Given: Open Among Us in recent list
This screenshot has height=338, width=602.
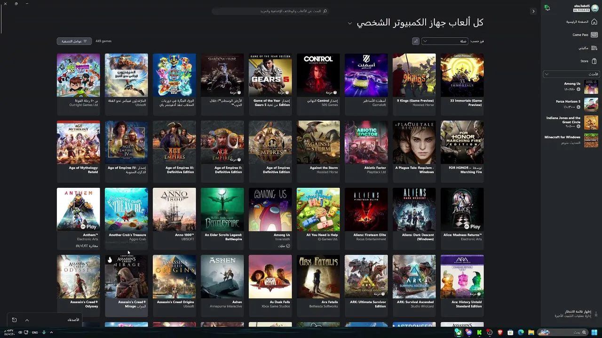Looking at the screenshot, I should 571,86.
